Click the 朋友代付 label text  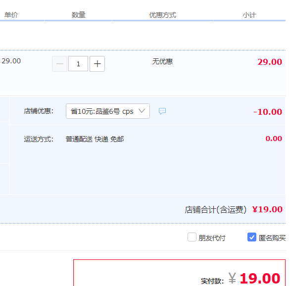click(x=212, y=238)
